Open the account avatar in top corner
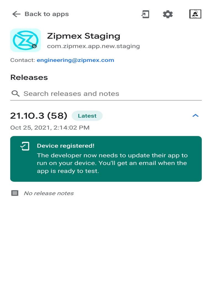The image size is (212, 283). [195, 14]
